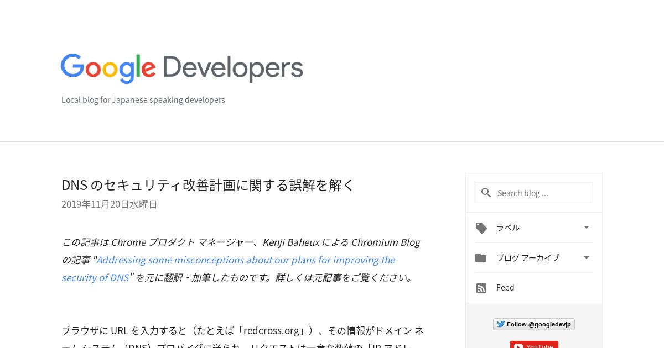Click the blog archive folder icon
The width and height of the screenshot is (664, 348).
click(481, 258)
